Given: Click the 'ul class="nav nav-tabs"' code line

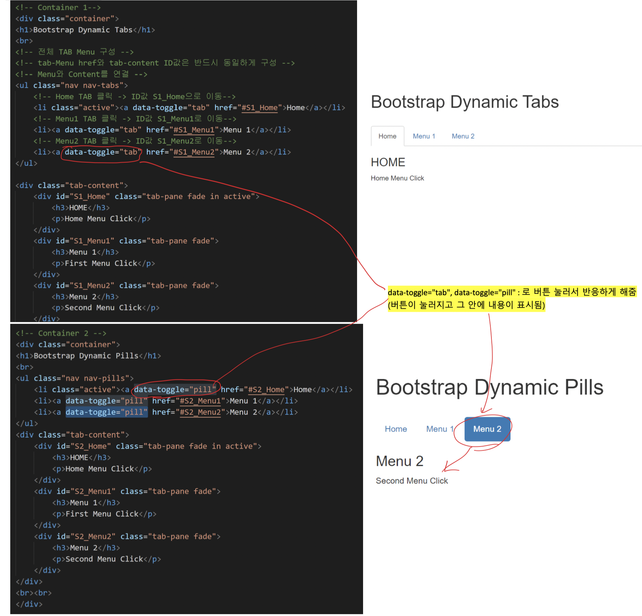Looking at the screenshot, I should (x=71, y=85).
